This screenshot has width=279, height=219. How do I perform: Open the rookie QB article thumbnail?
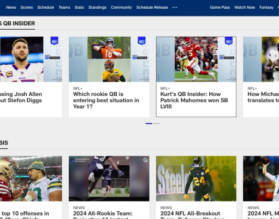[109, 59]
